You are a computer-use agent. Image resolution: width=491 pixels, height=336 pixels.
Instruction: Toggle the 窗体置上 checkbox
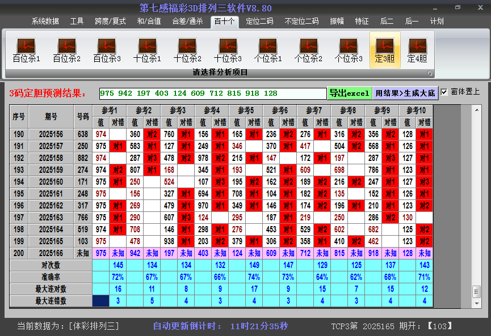click(x=444, y=92)
